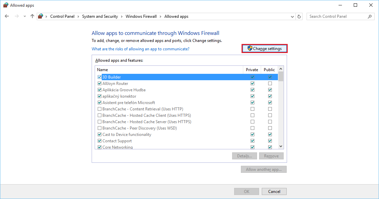Viewport: 379px width, 199px height.
Task: Click the Up one level arrow
Action: [32, 16]
